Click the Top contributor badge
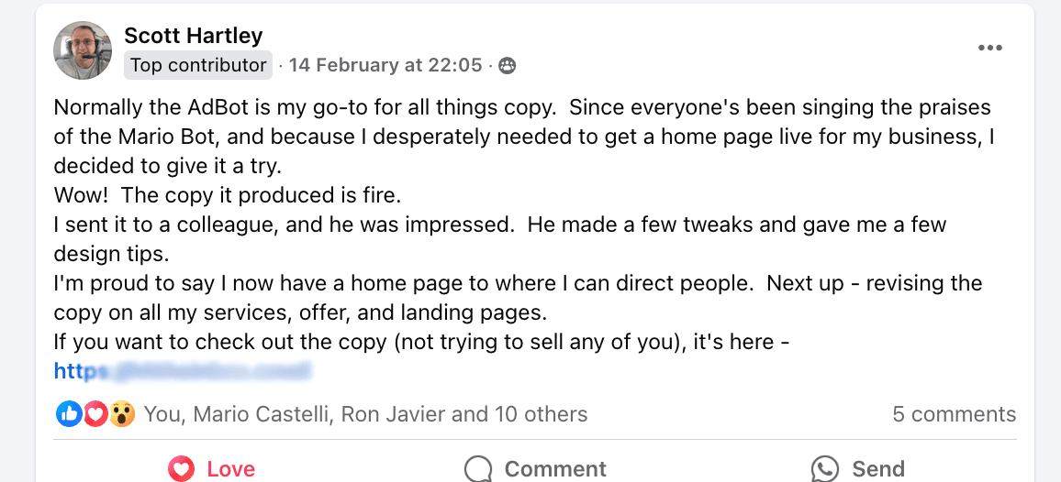This screenshot has width=1061, height=482. click(x=198, y=65)
